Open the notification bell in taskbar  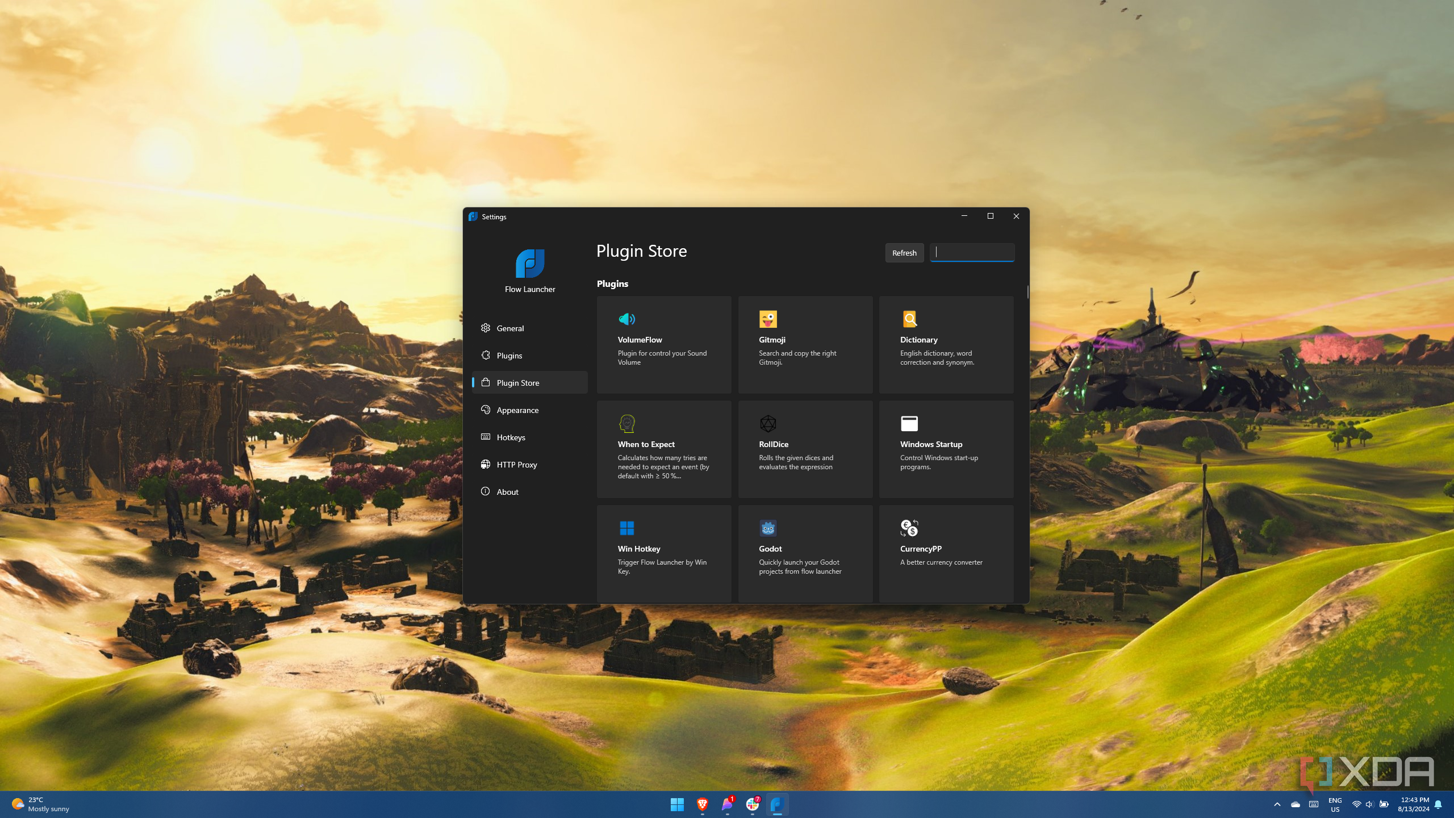click(1438, 804)
